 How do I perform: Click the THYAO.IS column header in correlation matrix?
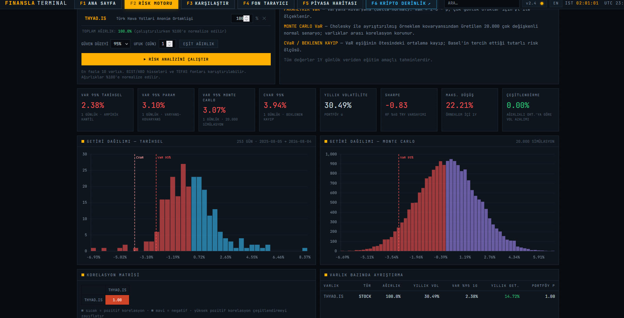click(117, 290)
